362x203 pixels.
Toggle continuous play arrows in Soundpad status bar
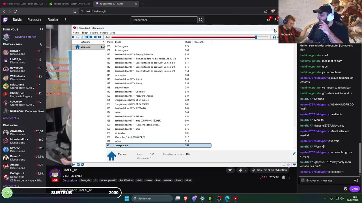point(288,165)
